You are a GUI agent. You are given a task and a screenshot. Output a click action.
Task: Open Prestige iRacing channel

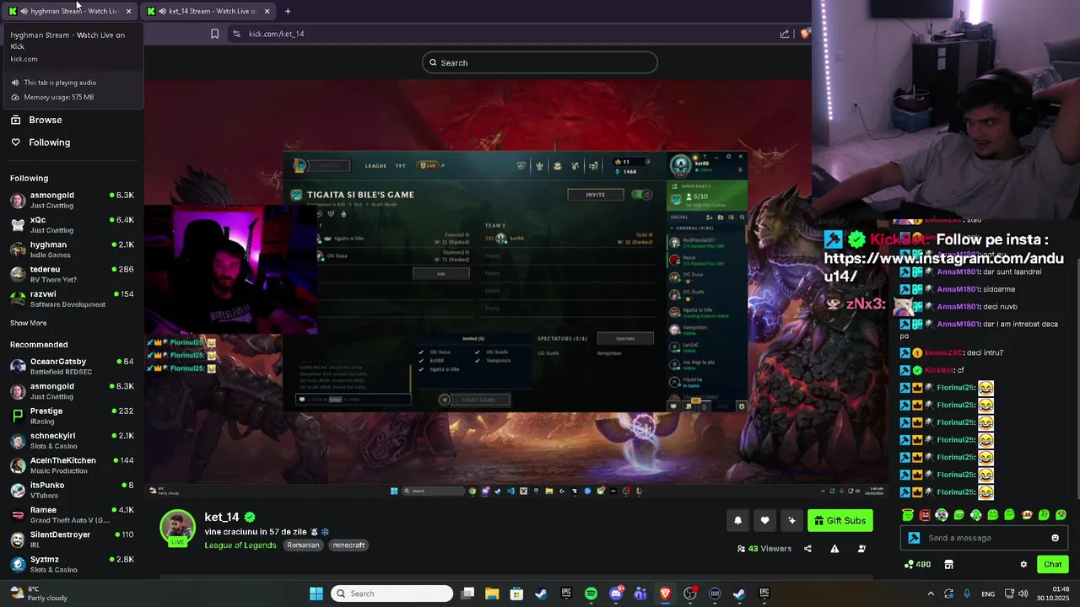(72, 416)
